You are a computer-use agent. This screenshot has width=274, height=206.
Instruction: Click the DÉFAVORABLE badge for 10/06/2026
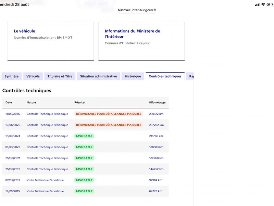109,125
